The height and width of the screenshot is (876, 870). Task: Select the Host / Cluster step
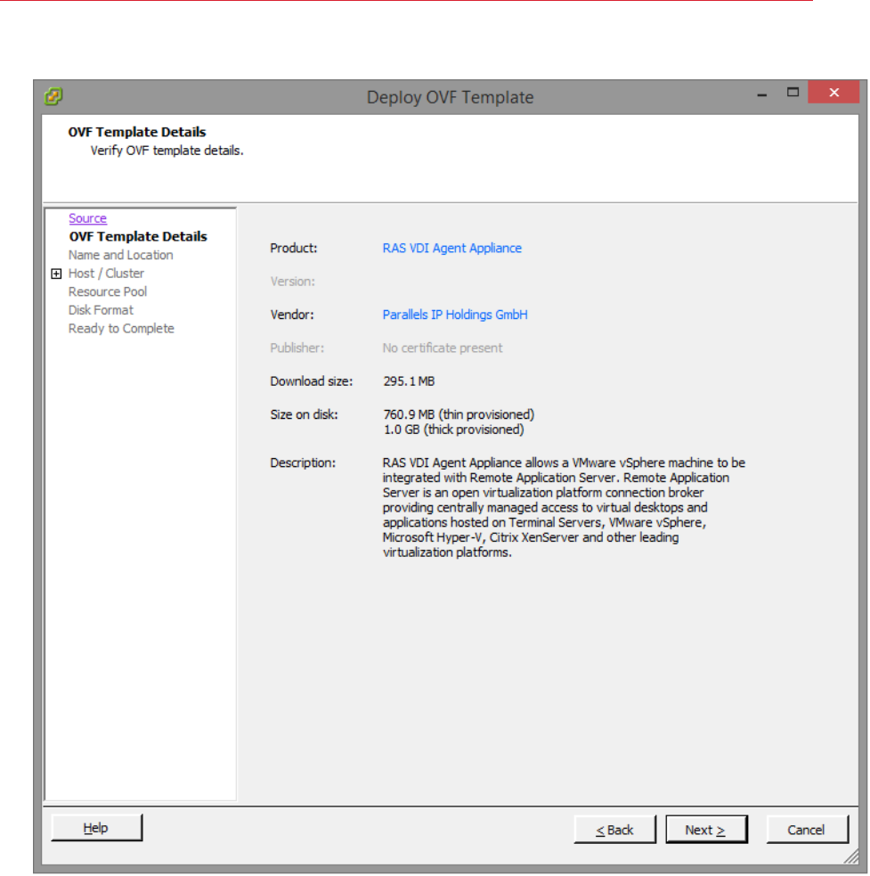pos(106,274)
